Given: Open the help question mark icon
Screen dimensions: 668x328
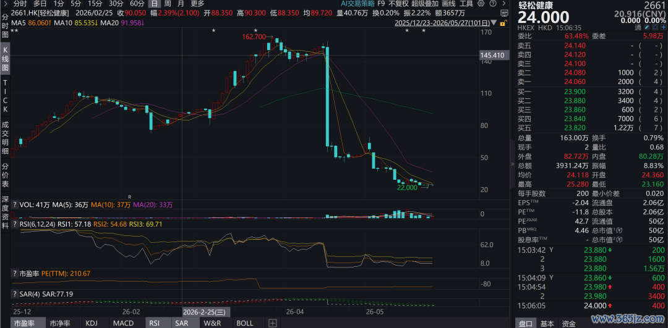Looking at the screenshot, I should 493,4.
